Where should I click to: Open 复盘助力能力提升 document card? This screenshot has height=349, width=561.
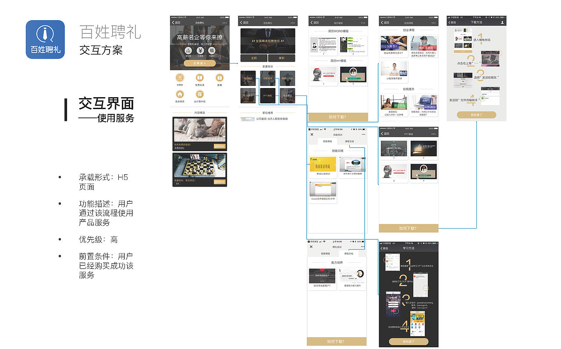pos(352,278)
